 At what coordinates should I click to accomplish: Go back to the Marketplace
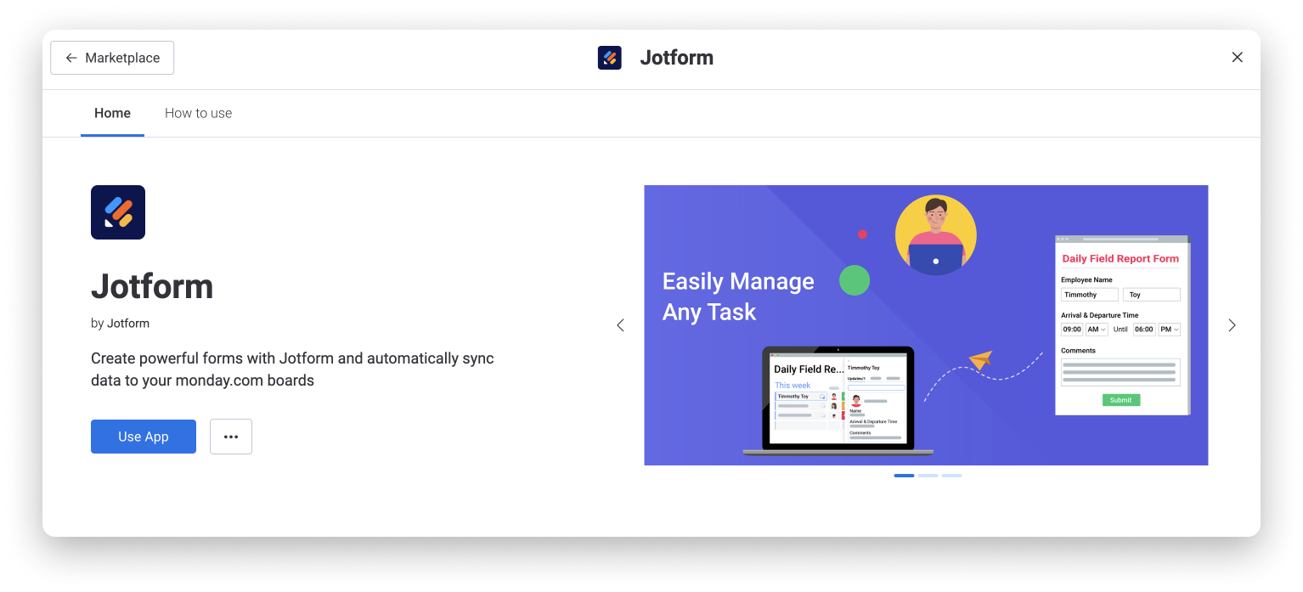coord(112,58)
